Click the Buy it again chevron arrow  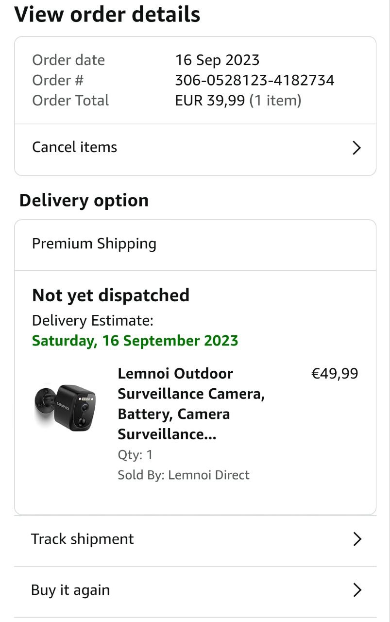pos(357,590)
